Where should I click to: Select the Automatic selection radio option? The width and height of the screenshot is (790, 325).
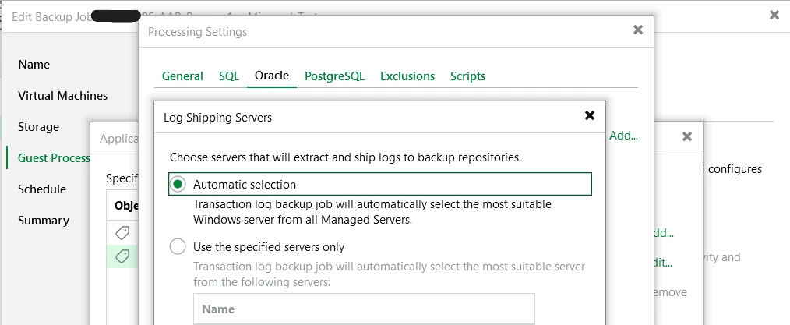pos(178,185)
